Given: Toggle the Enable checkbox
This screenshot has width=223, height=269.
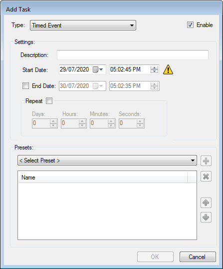Looking at the screenshot, I should 190,25.
